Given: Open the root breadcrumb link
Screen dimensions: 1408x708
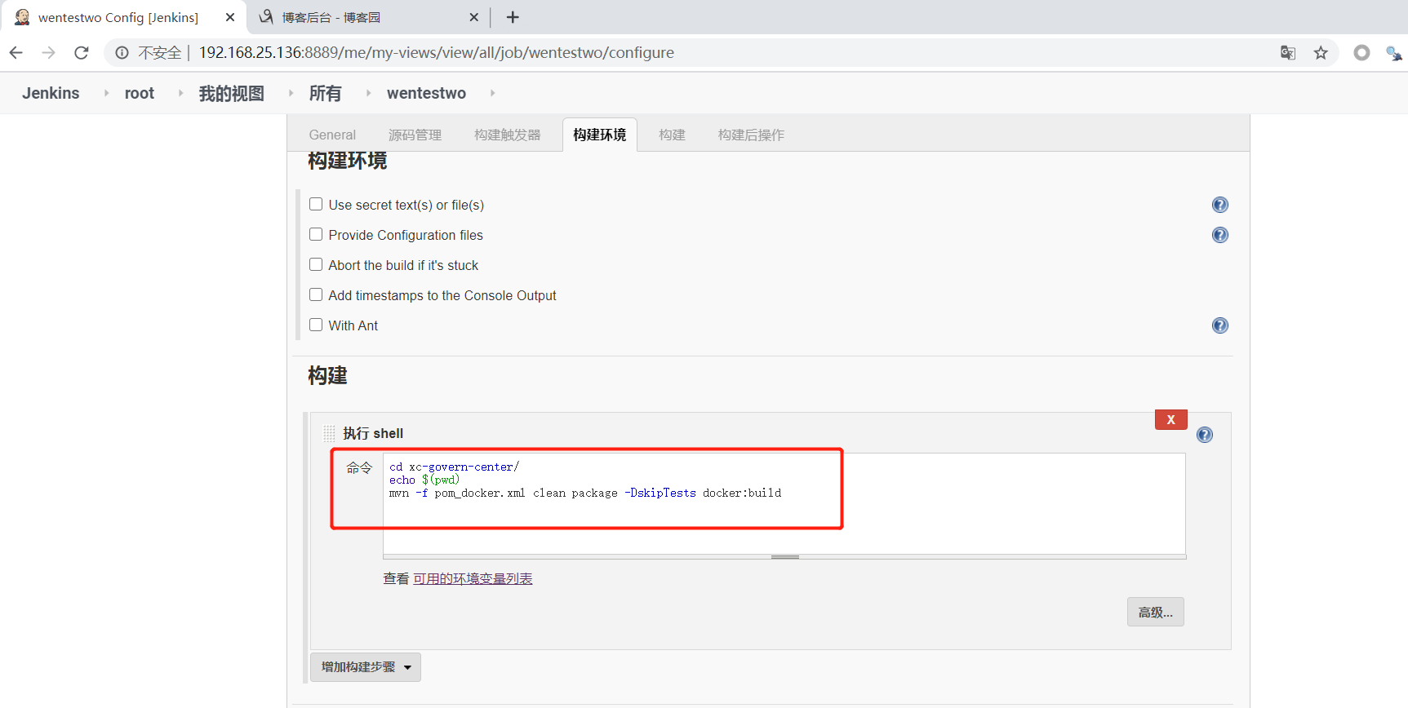Looking at the screenshot, I should click(x=140, y=93).
